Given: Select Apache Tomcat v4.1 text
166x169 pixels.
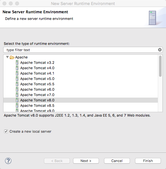Looking at the screenshot, I should pos(37,73).
